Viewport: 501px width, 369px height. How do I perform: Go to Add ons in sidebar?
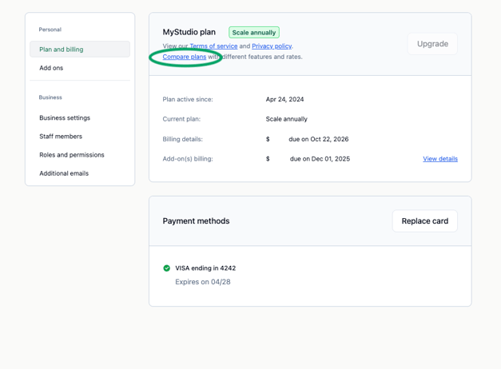click(x=51, y=68)
